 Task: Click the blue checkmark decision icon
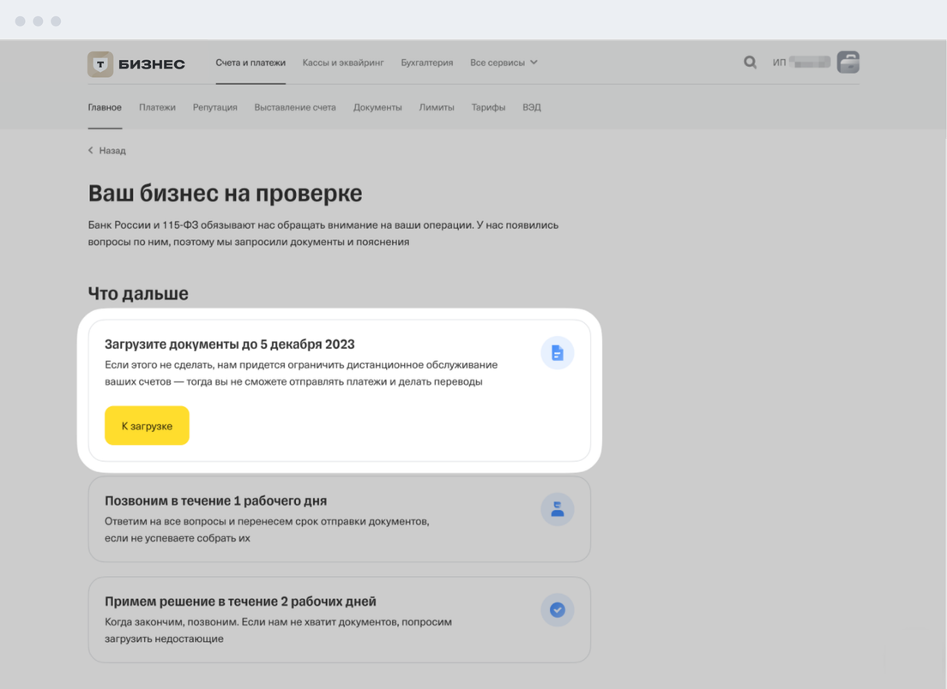click(x=557, y=610)
